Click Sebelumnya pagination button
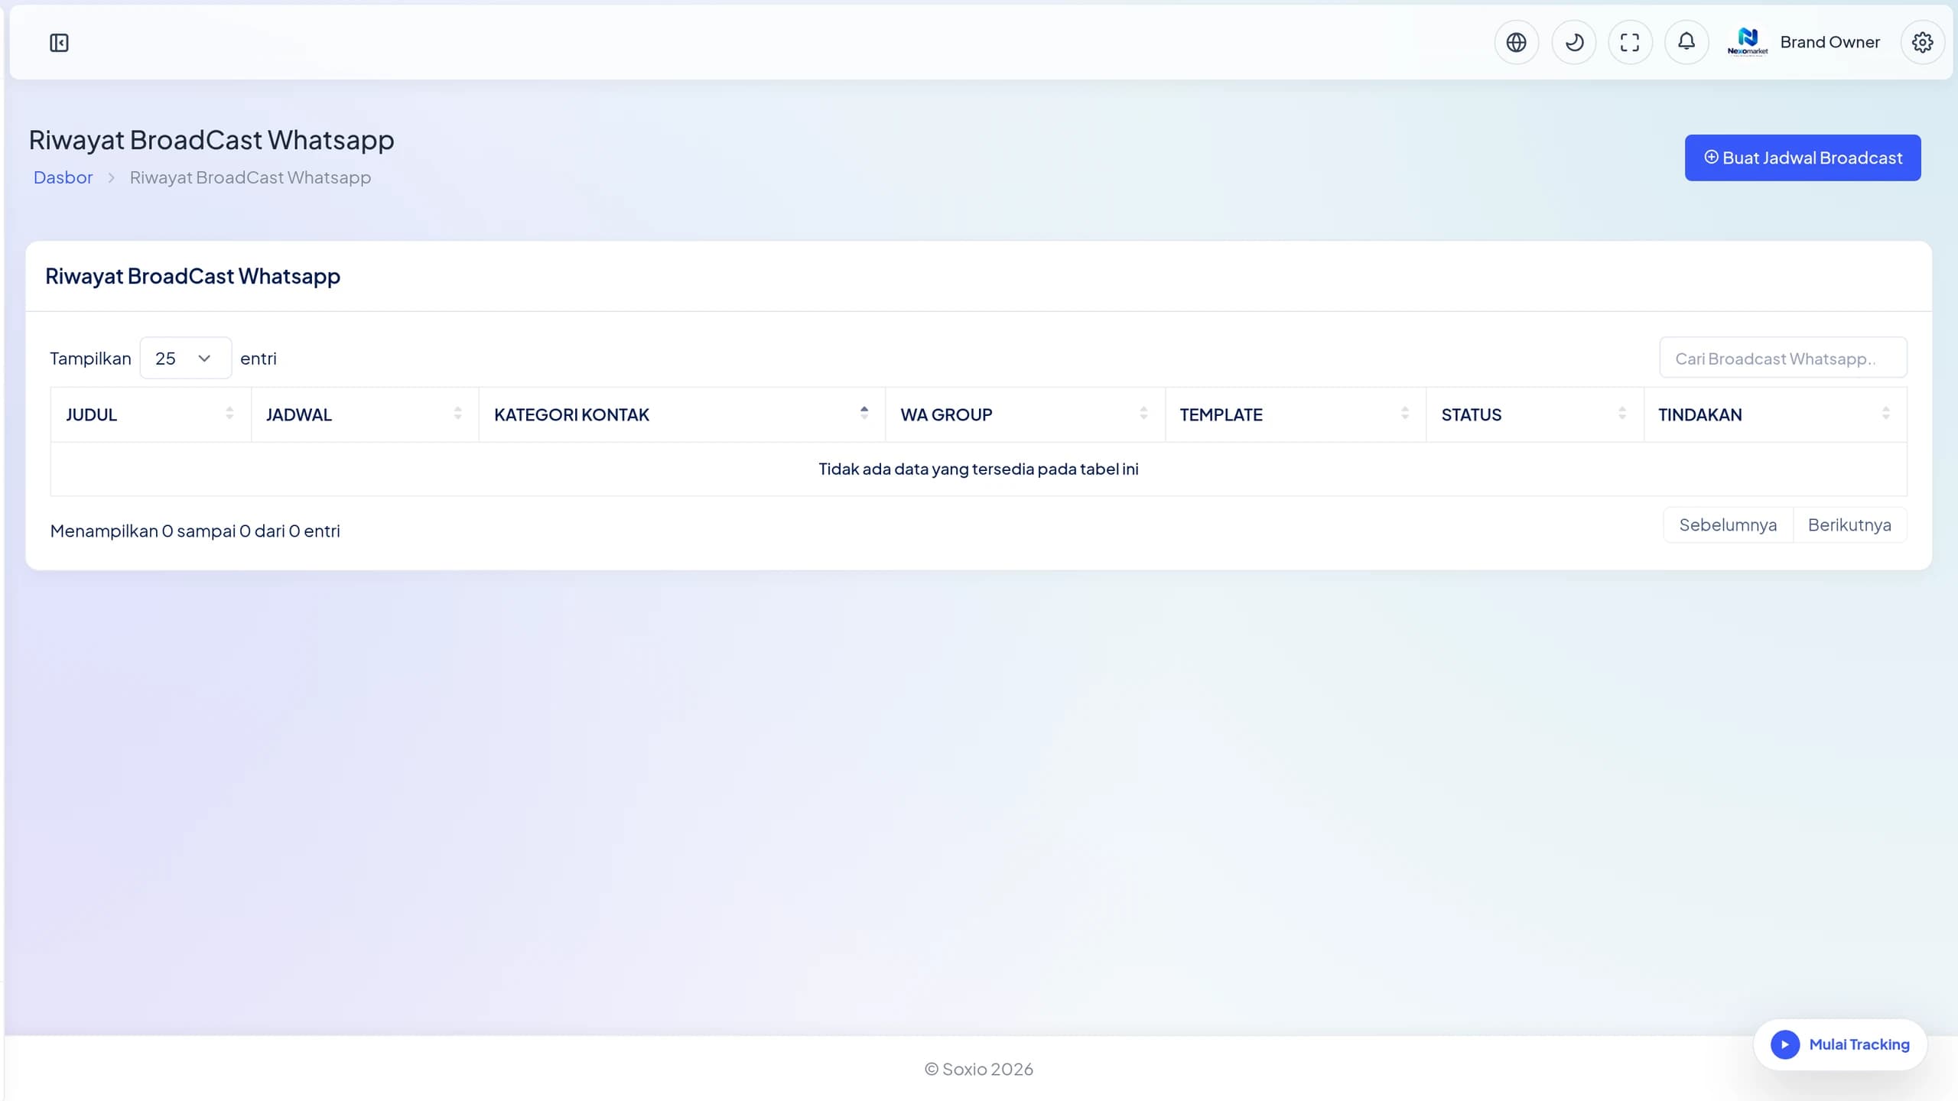The width and height of the screenshot is (1958, 1101). 1728,525
